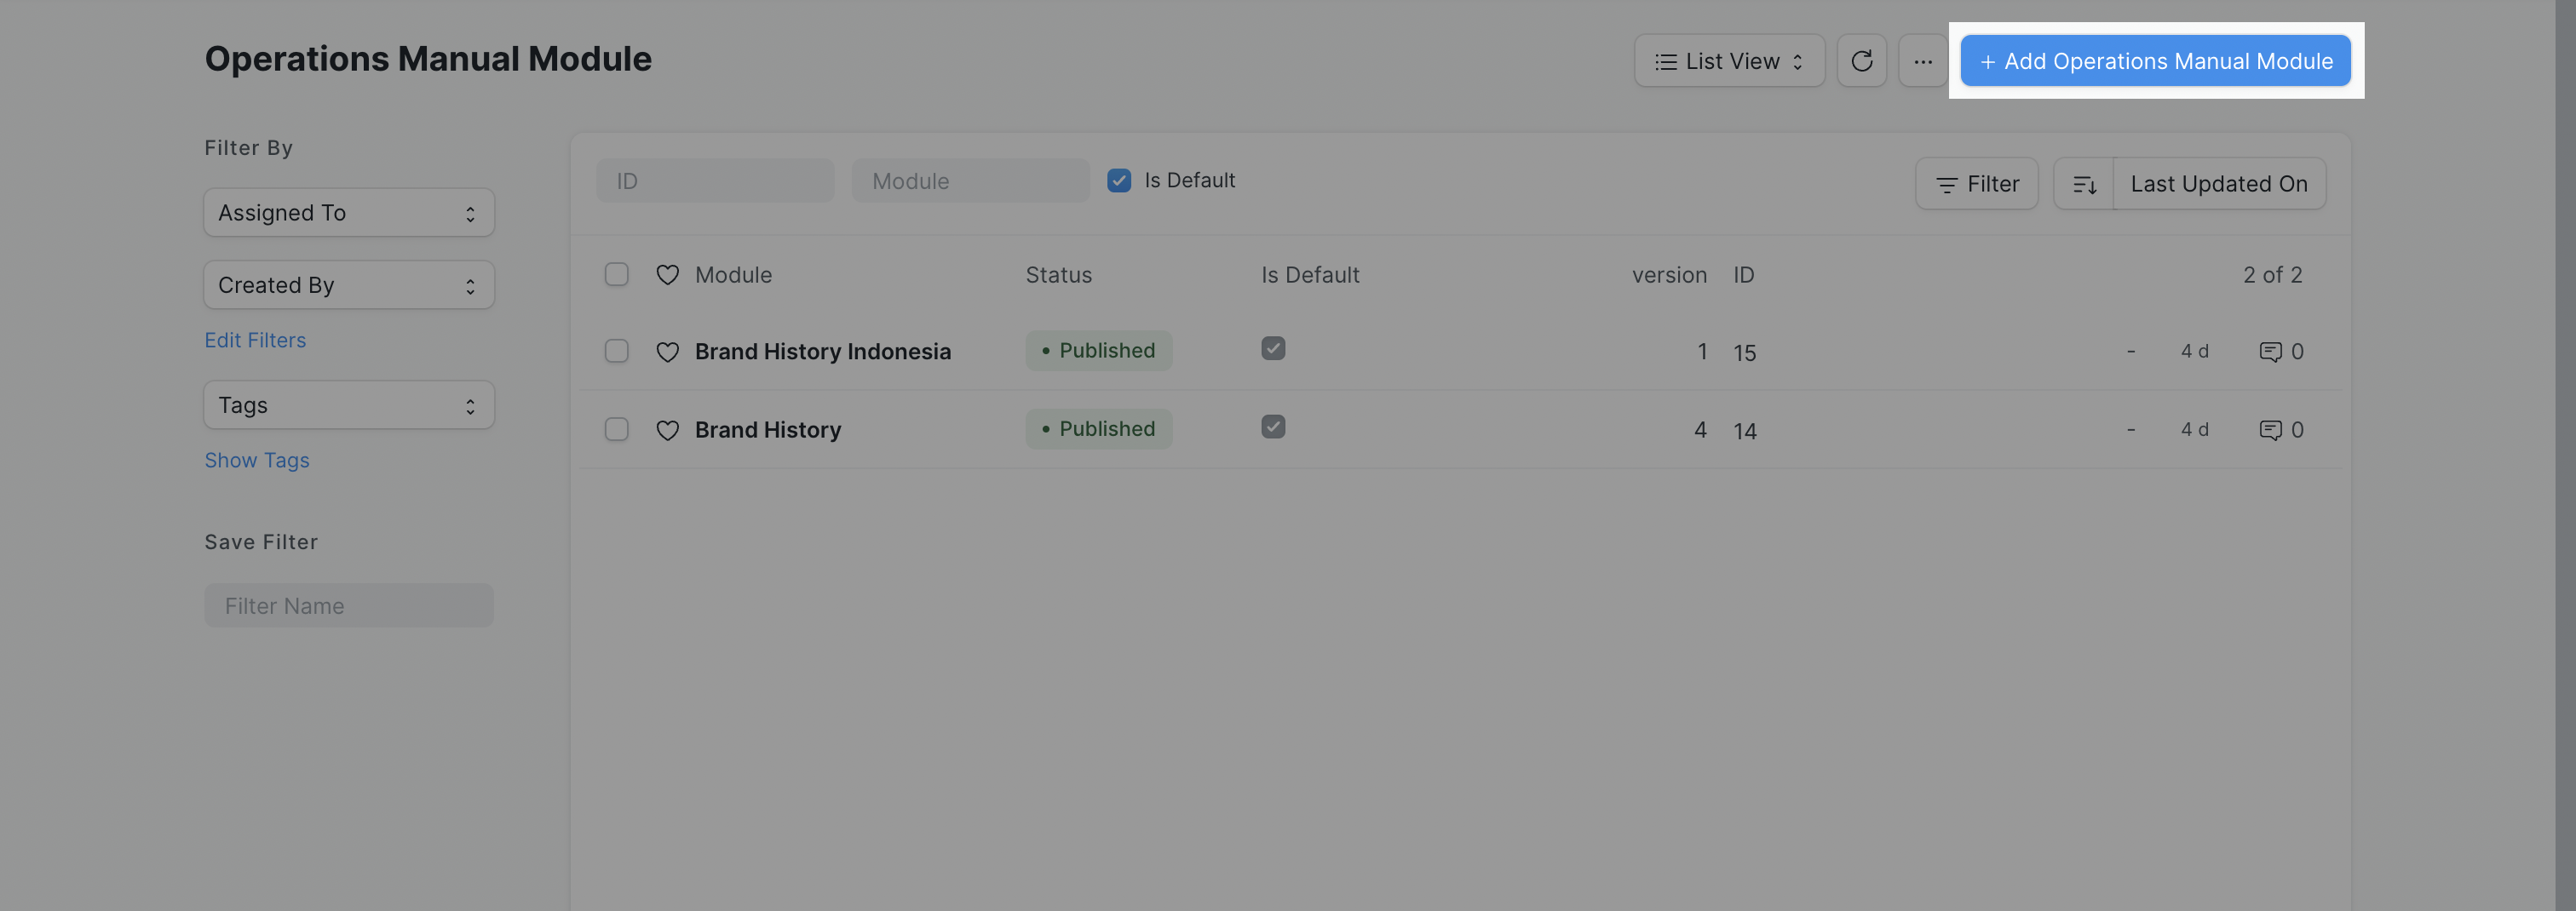
Task: Click heart icon on Brand History row
Action: pyautogui.click(x=667, y=430)
